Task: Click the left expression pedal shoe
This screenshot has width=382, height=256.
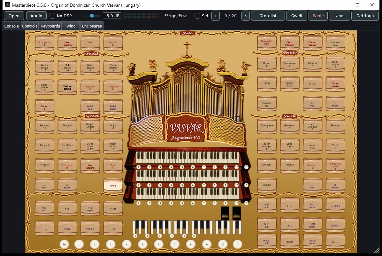Action: pos(225,213)
